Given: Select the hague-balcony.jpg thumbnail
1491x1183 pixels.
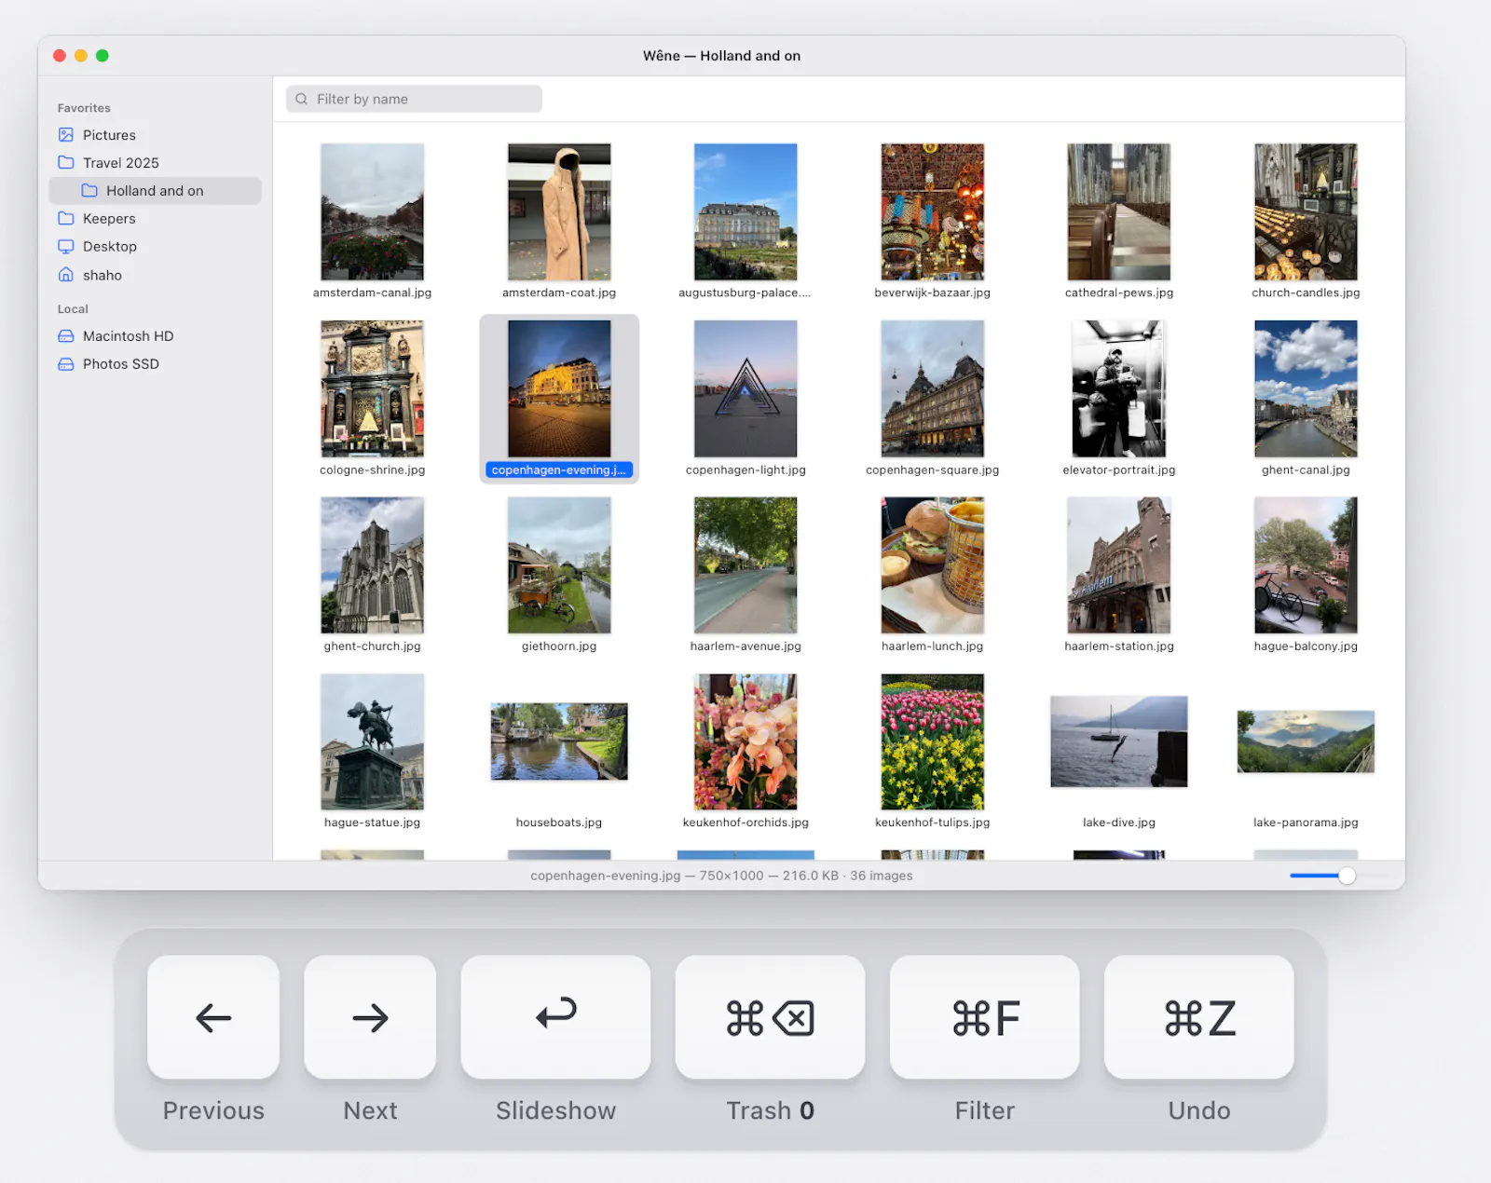Looking at the screenshot, I should 1306,565.
